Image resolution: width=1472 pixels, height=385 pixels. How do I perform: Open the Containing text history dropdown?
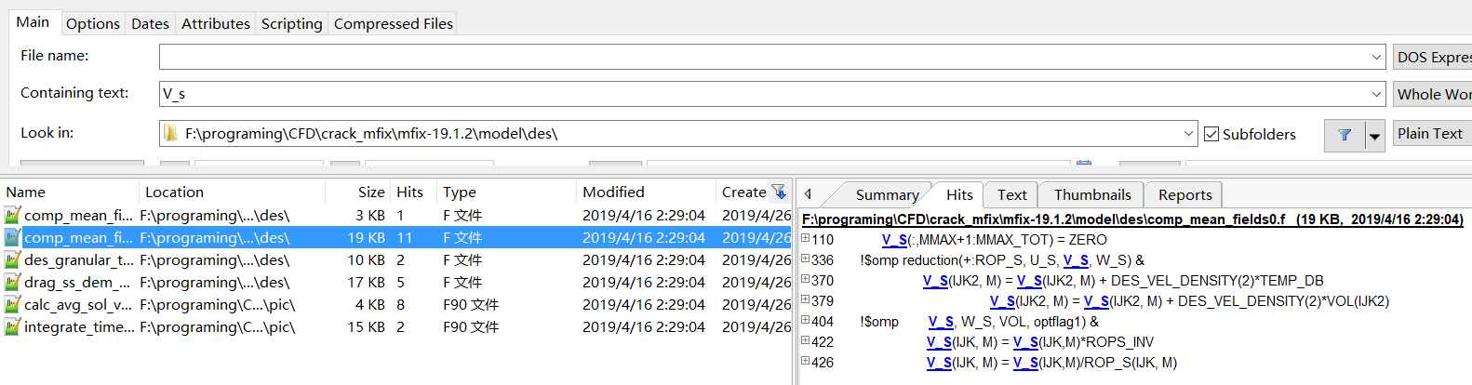[x=1376, y=94]
